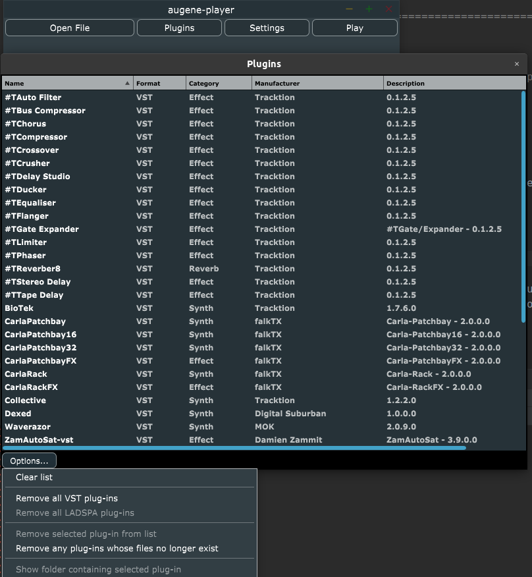Screen dimensions: 532x577
Task: Choose Show folder containing selected plug-in
Action: (130, 569)
